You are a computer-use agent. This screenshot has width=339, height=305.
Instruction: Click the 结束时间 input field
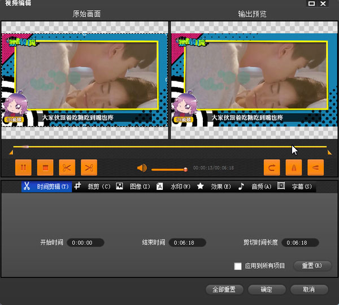[187, 242]
